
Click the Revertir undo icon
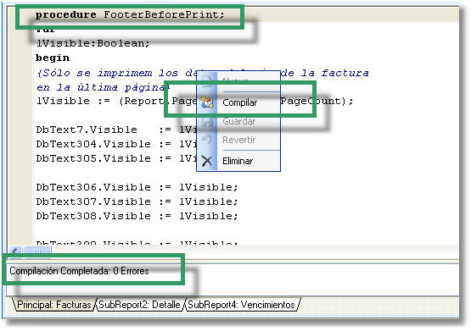pos(207,140)
